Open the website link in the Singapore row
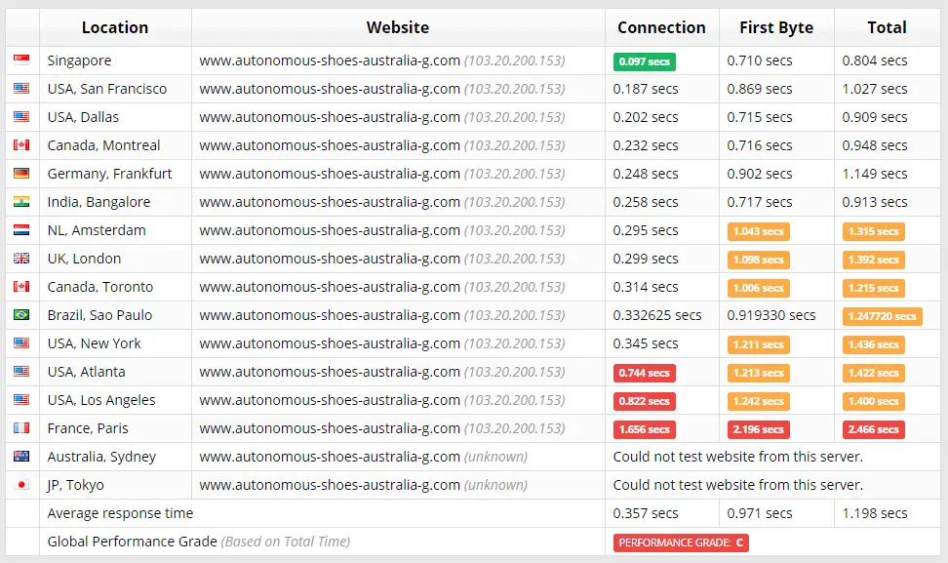 pyautogui.click(x=330, y=60)
